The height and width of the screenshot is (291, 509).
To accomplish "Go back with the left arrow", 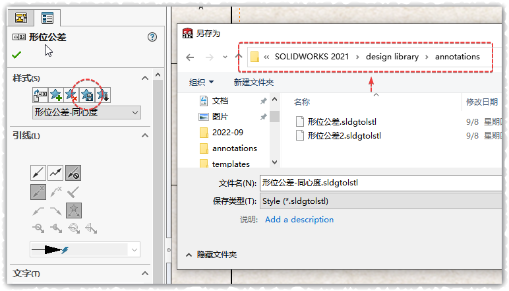I will (x=189, y=57).
